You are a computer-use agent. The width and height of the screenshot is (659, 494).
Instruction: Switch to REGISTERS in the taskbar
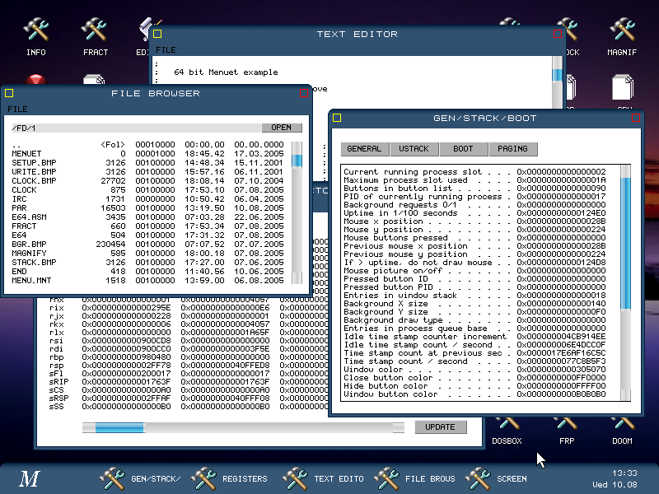(229, 478)
